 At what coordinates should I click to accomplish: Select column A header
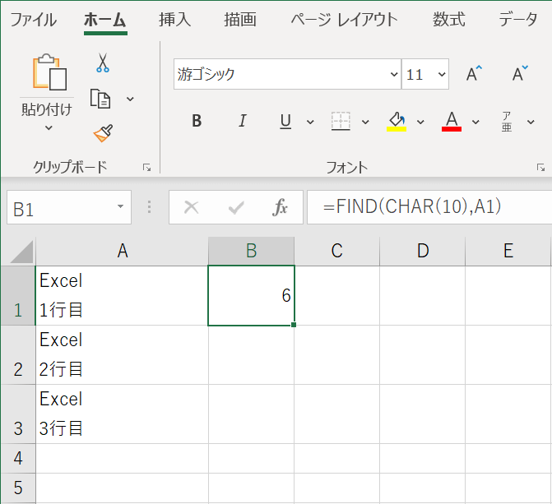122,252
